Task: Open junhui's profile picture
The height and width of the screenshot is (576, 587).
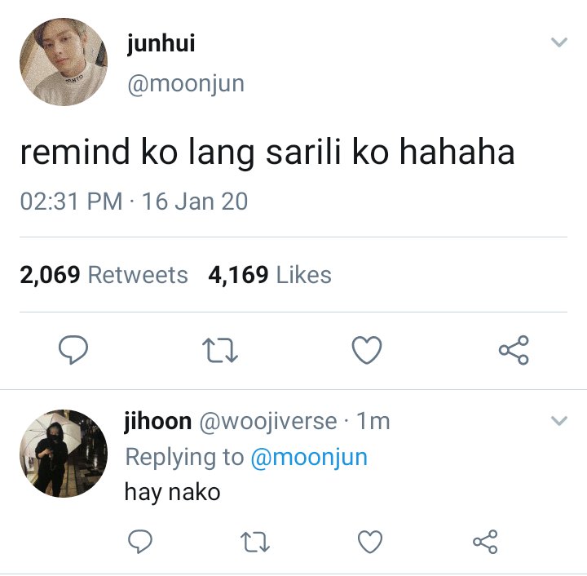Action: click(64, 62)
